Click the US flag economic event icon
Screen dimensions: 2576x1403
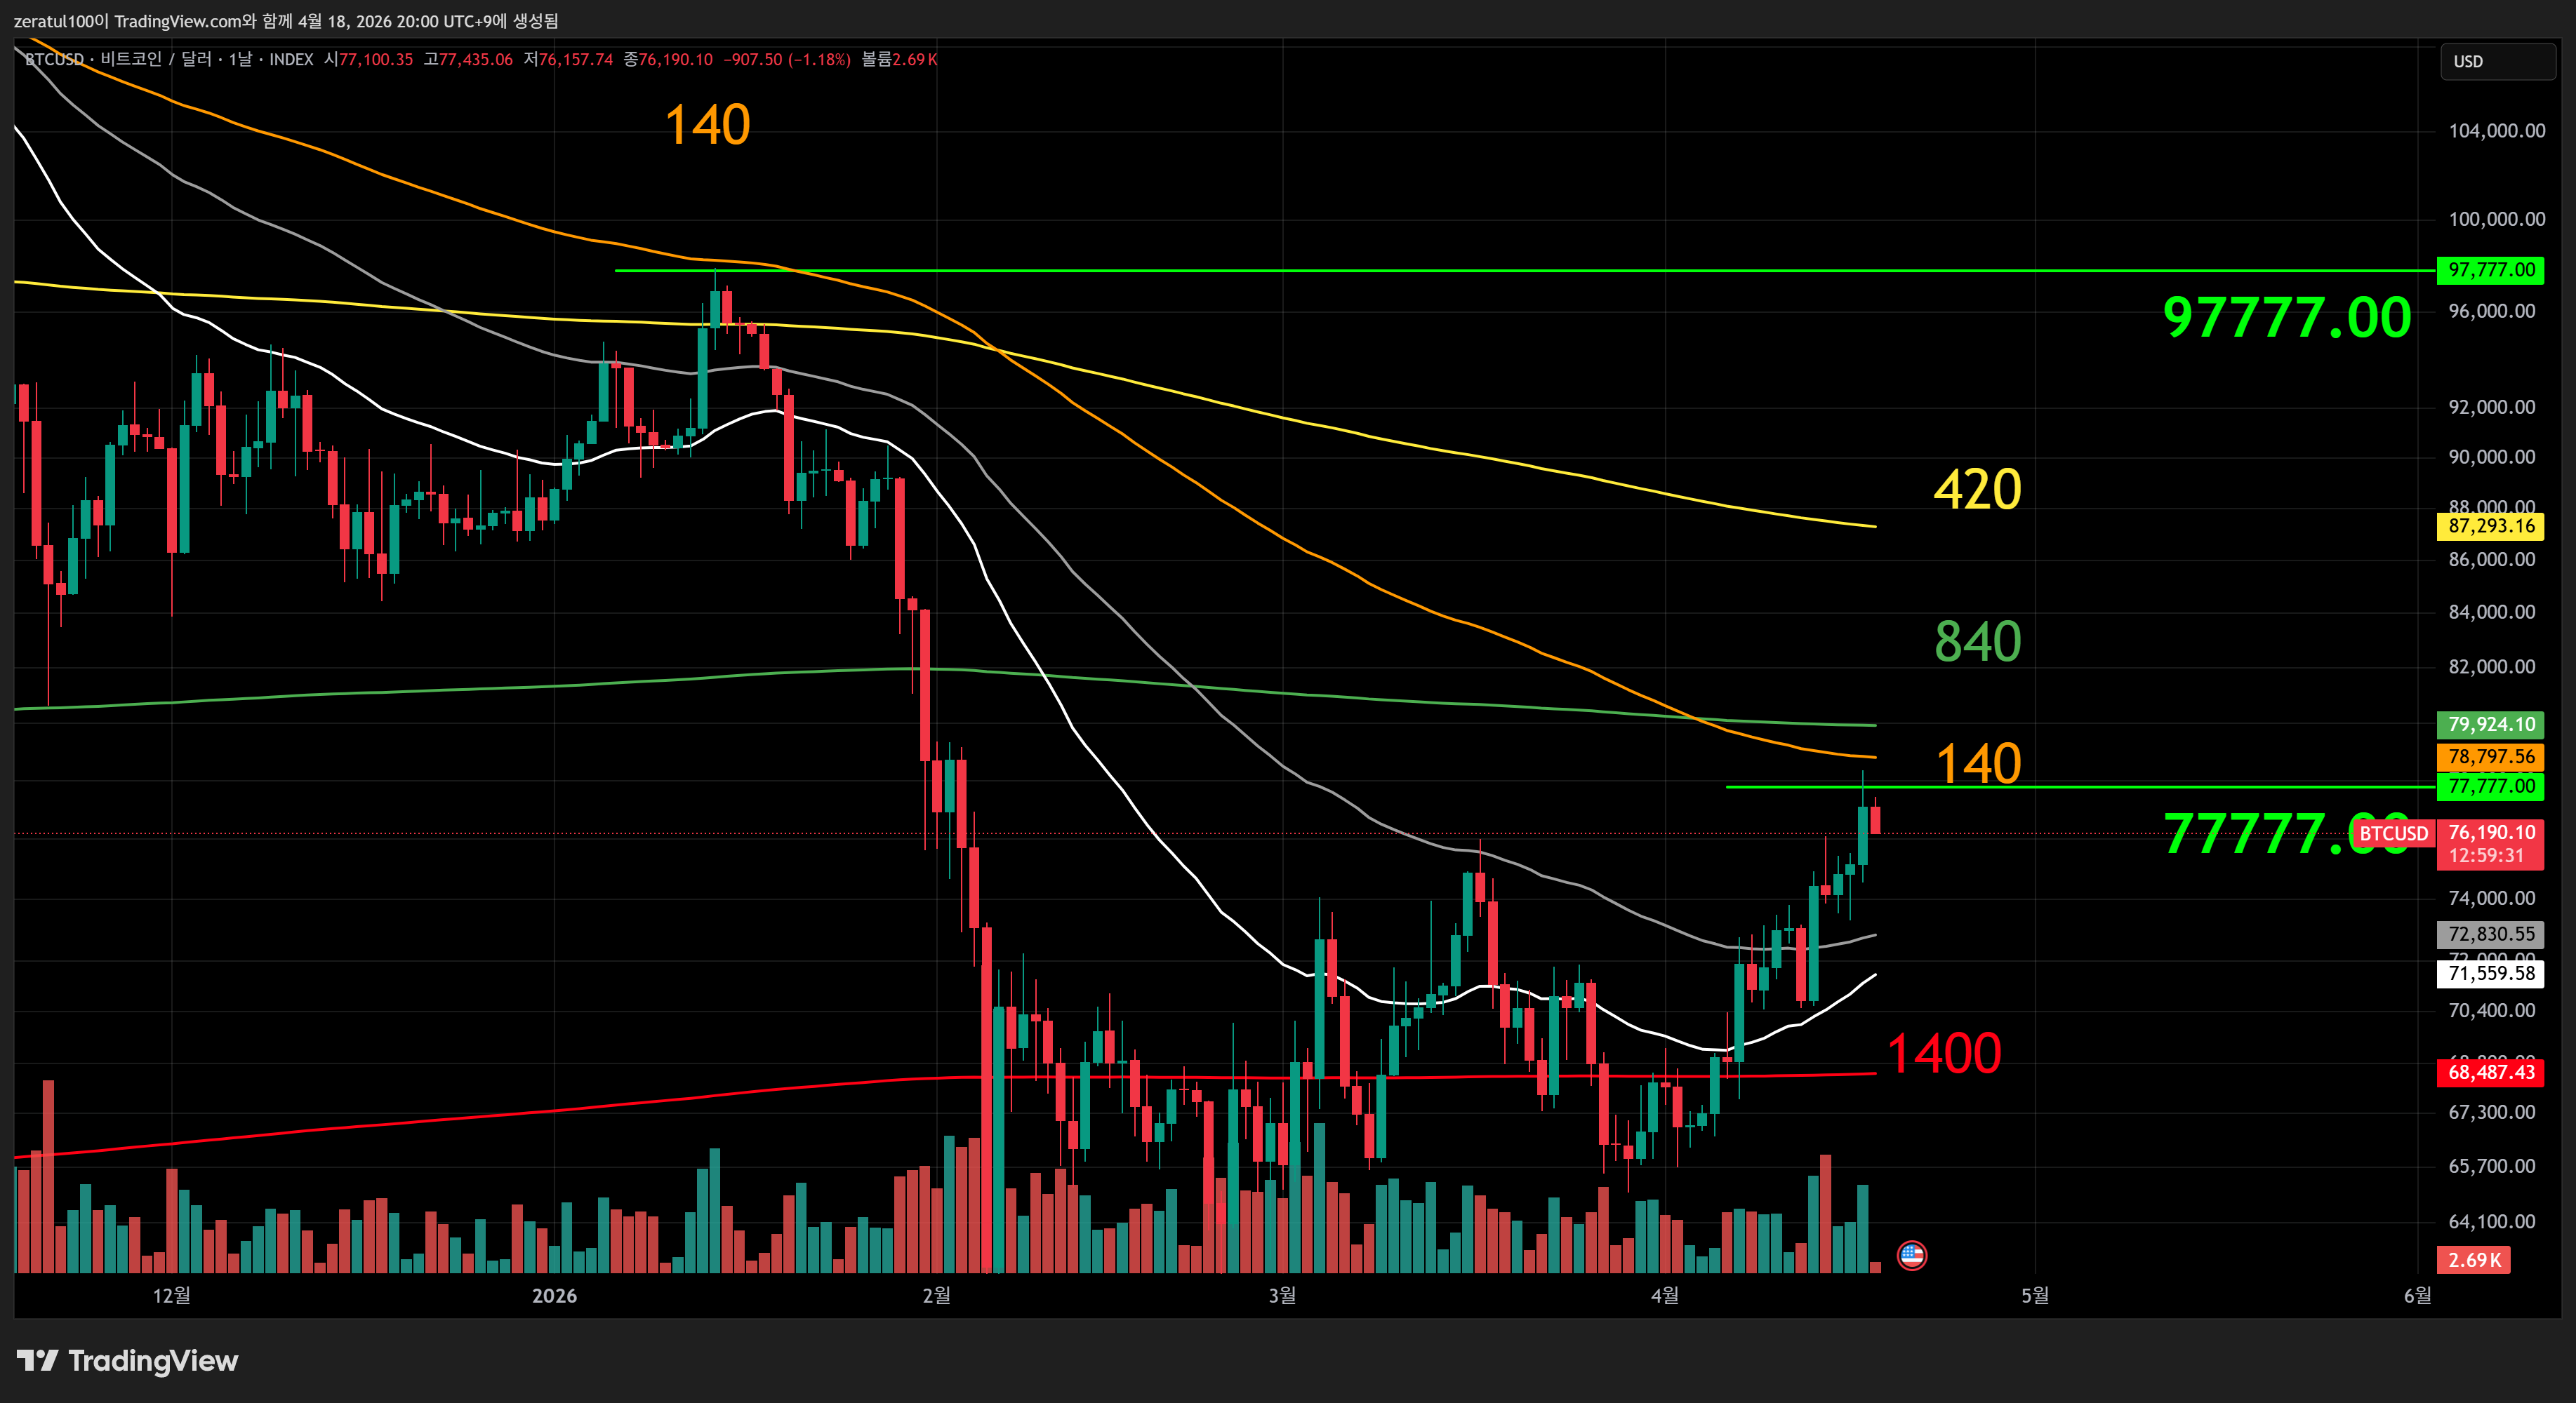[x=1912, y=1255]
